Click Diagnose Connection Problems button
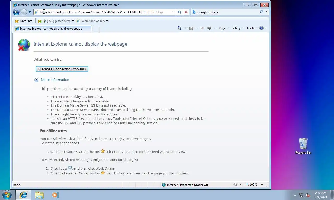Viewport: 334px width, 200px height. [62, 69]
